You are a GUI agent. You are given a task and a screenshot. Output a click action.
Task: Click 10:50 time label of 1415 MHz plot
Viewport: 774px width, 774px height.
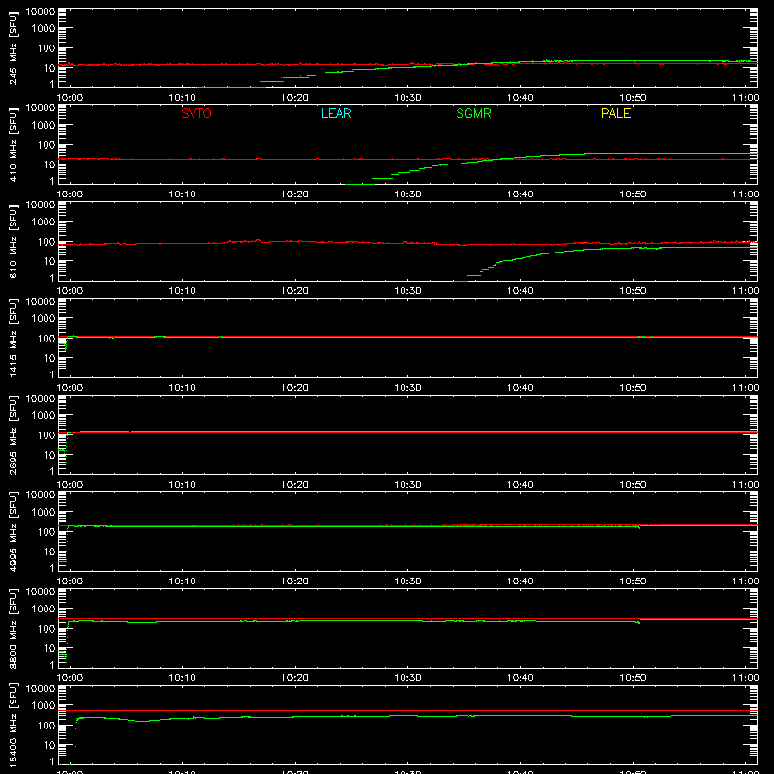tap(633, 388)
